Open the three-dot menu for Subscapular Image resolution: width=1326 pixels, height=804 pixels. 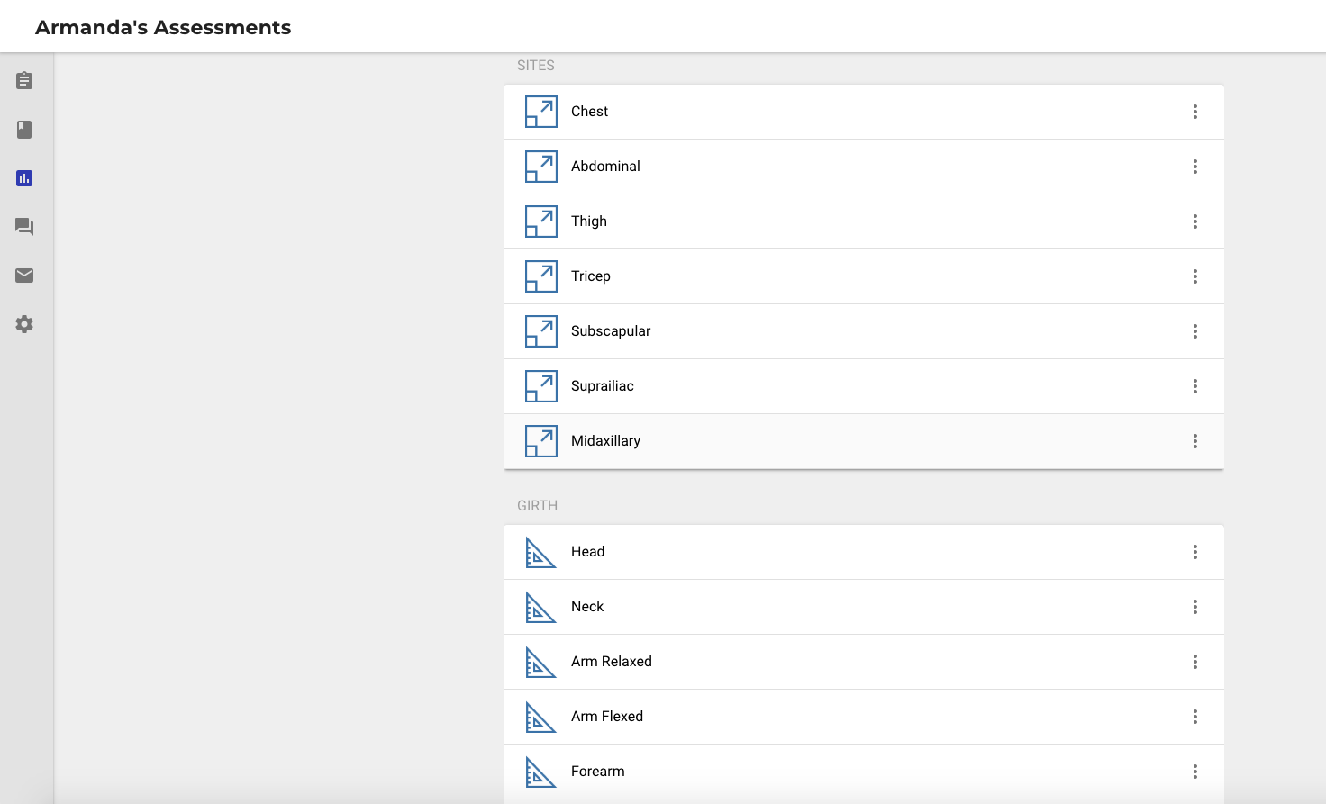pyautogui.click(x=1195, y=331)
